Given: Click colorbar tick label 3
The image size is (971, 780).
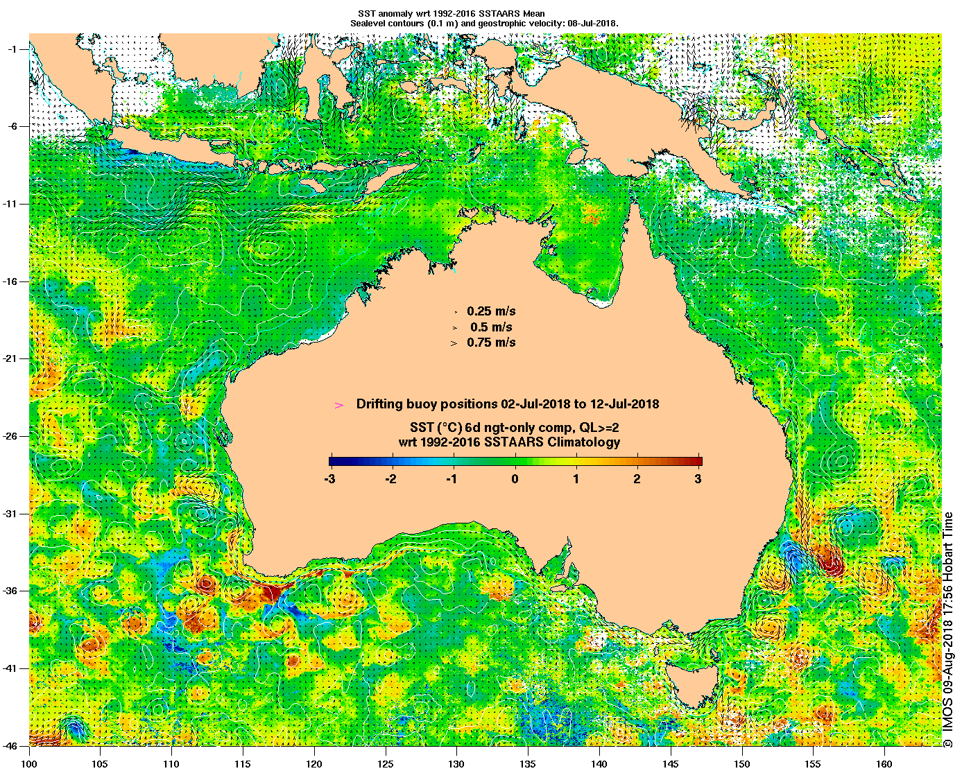Looking at the screenshot, I should 699,478.
